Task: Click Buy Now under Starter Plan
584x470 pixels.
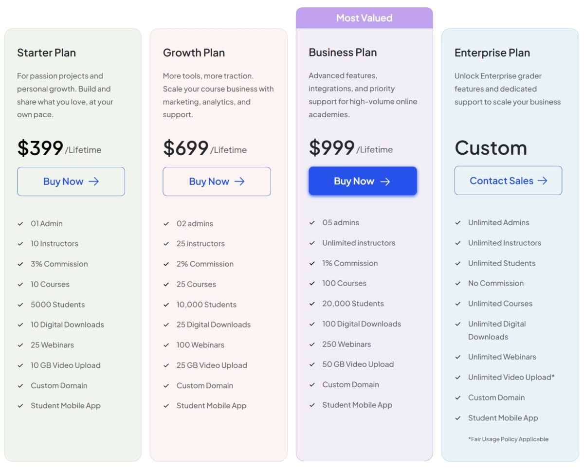Action: click(x=71, y=181)
